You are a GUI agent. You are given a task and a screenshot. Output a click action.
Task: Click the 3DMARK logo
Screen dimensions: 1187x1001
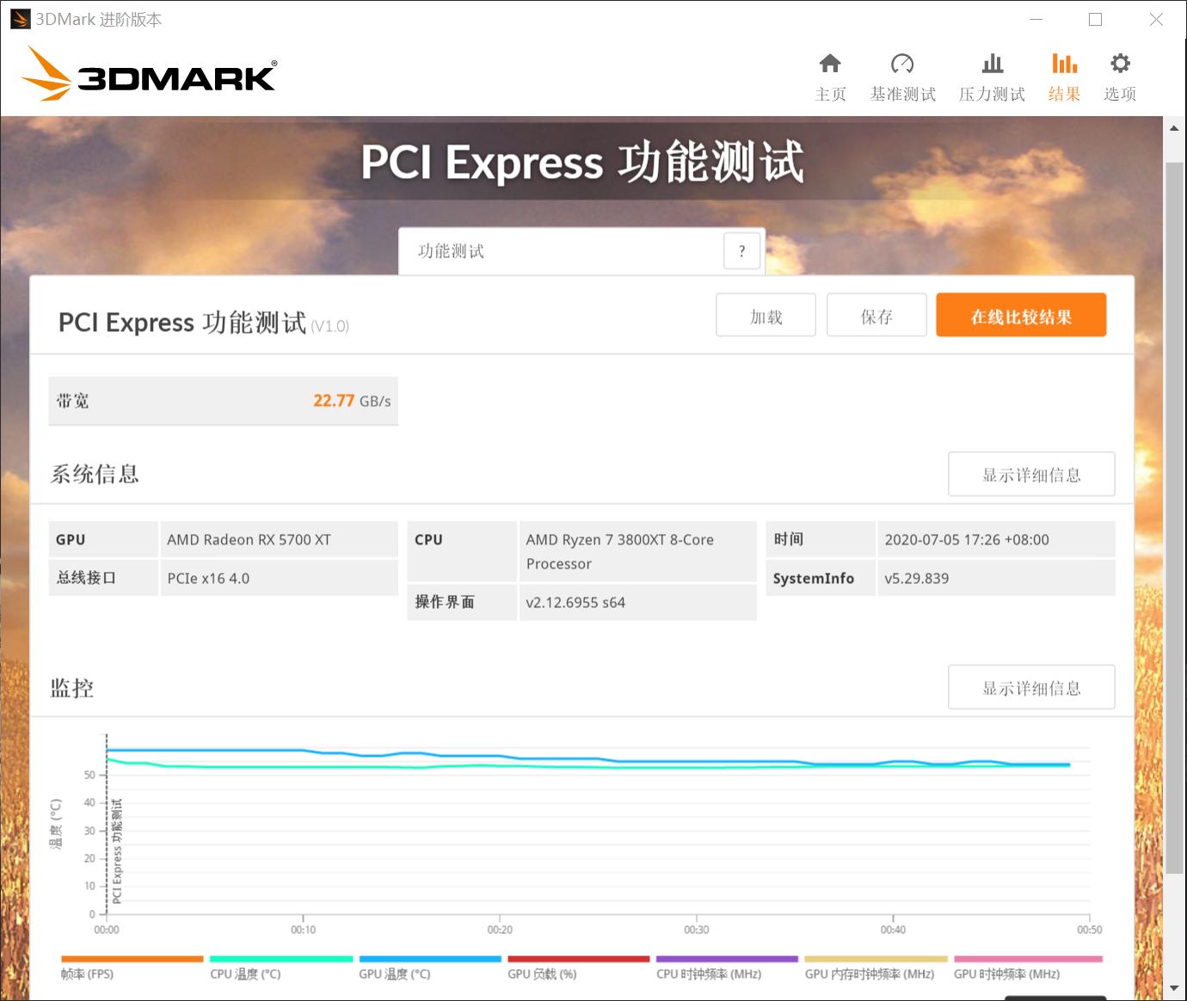coord(148,76)
